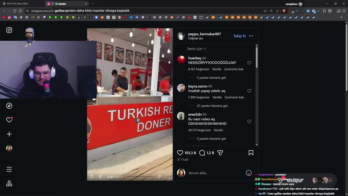Viewport: 348px width, 196px height.
Task: Like kayra.ozcnn's comment
Action: (249, 91)
